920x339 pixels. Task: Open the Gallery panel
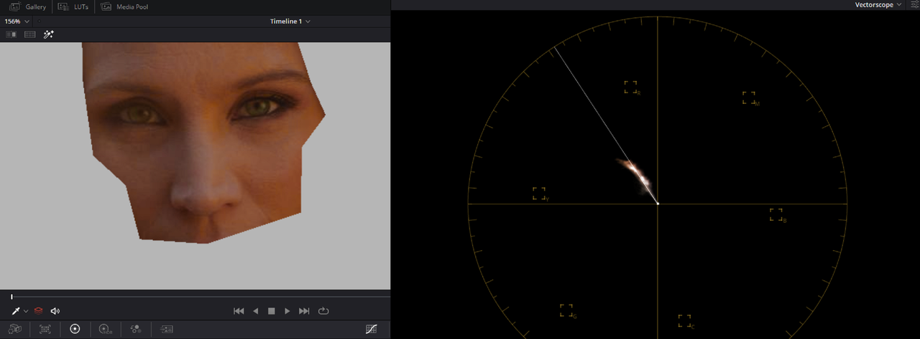click(27, 6)
